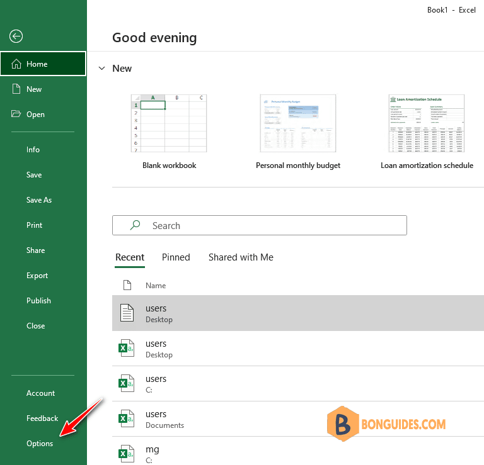
Task: Open the Save As menu item
Action: point(39,199)
